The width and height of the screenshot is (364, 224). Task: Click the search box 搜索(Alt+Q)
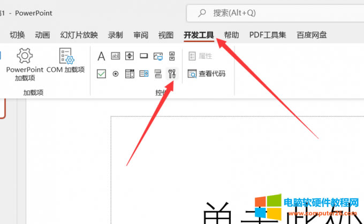pos(275,13)
